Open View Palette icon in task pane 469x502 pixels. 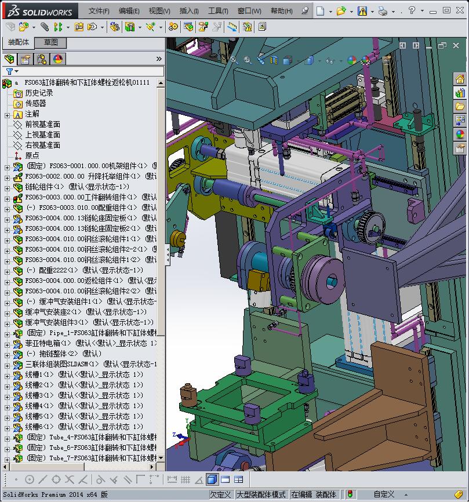(x=460, y=121)
